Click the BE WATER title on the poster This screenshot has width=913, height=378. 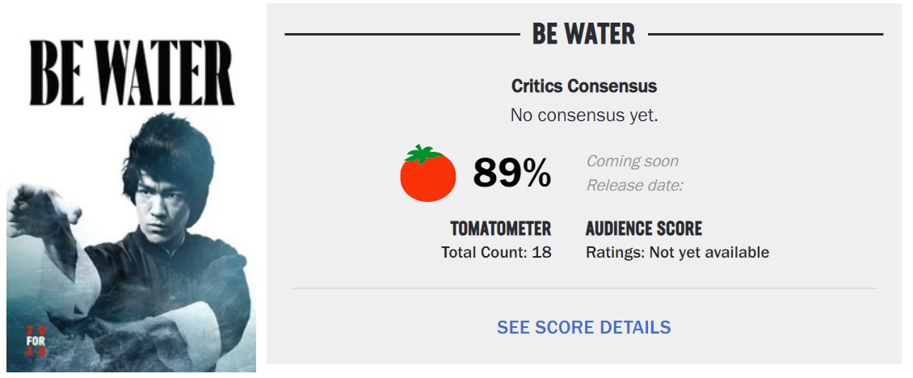(x=132, y=73)
